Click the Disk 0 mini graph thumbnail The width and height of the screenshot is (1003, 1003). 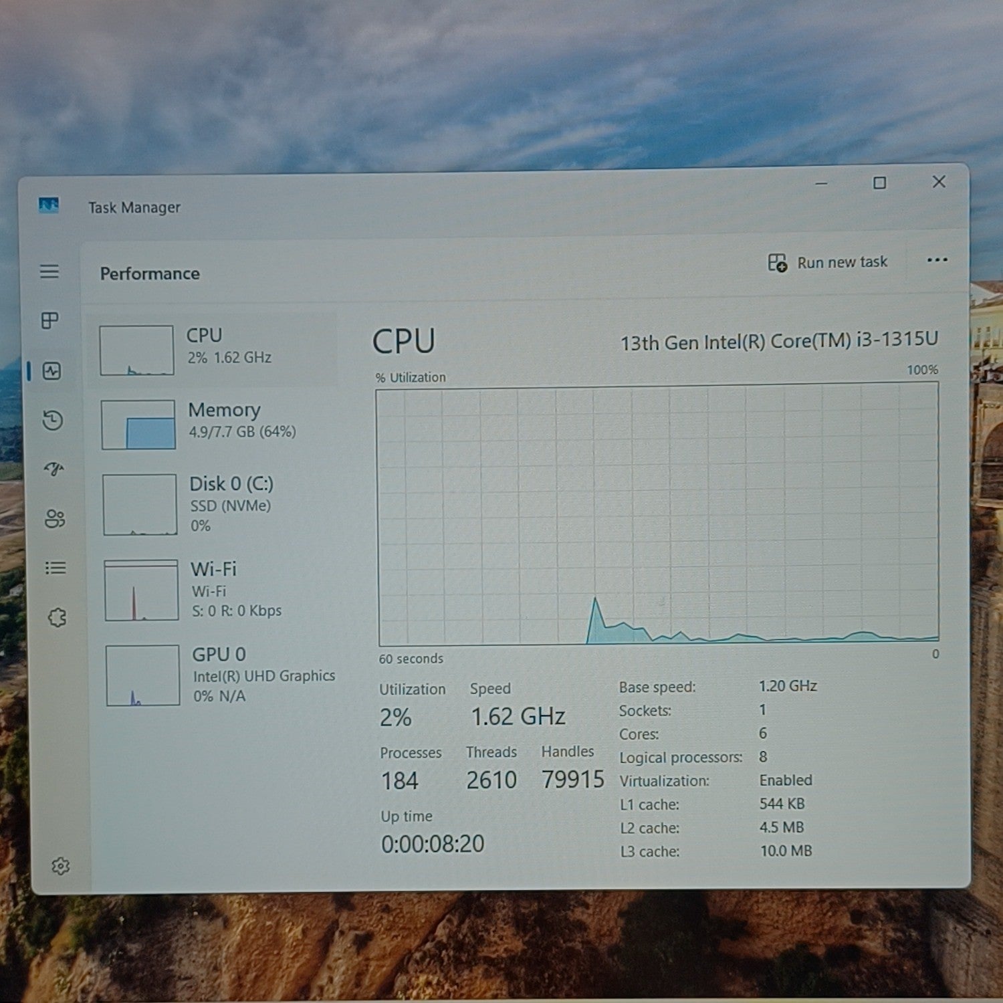click(x=140, y=505)
